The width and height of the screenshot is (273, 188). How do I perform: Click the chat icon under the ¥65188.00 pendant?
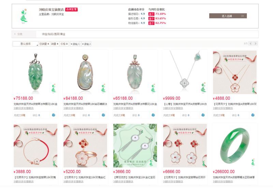click(x=153, y=115)
